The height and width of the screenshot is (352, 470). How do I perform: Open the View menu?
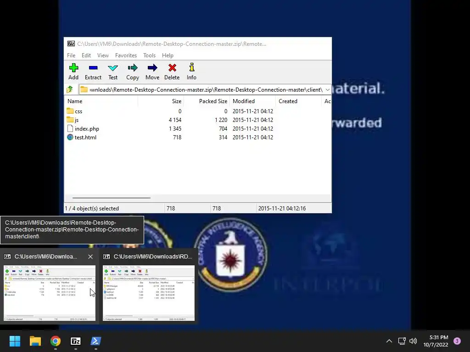coord(103,55)
